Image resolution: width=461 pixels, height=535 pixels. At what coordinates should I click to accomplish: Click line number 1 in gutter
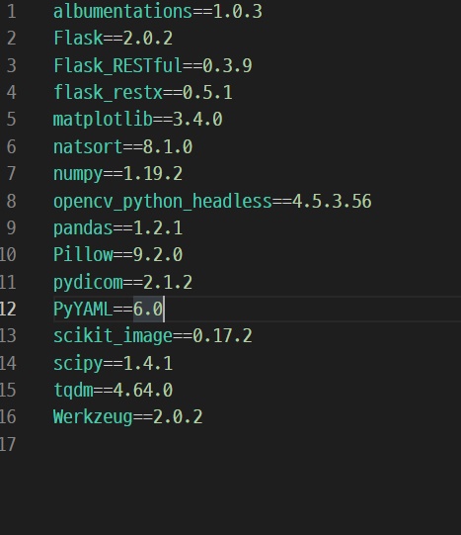click(x=11, y=12)
